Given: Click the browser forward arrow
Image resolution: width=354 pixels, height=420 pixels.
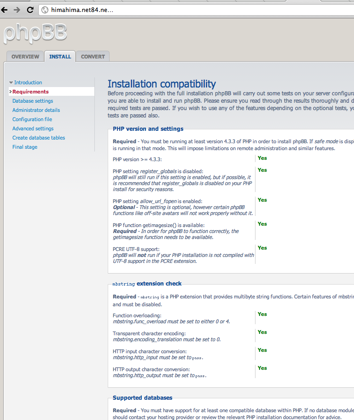Looking at the screenshot, I should pos(17,10).
